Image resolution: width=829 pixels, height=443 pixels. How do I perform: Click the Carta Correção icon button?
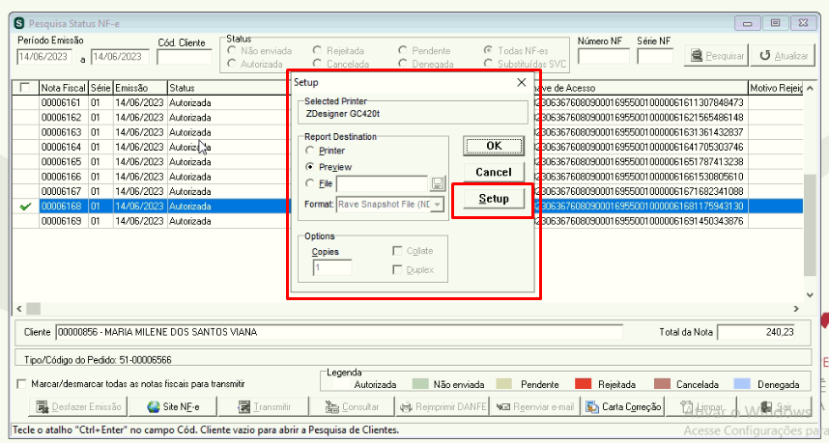click(591, 407)
